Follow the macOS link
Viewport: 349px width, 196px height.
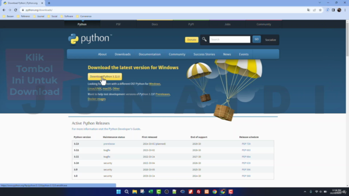pyautogui.click(x=107, y=88)
